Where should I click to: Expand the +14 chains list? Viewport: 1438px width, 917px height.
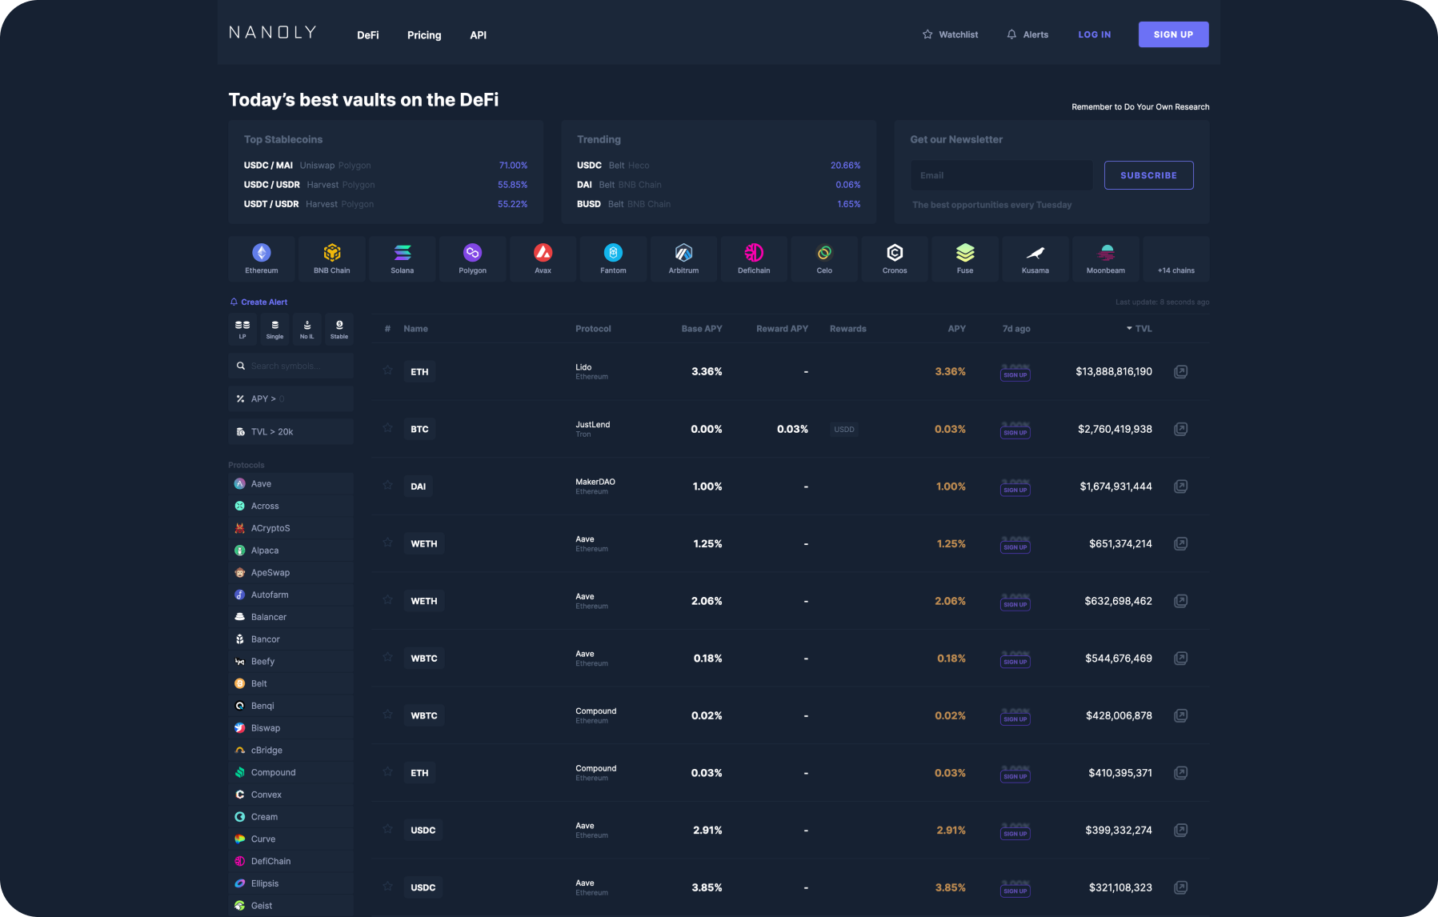pos(1176,258)
